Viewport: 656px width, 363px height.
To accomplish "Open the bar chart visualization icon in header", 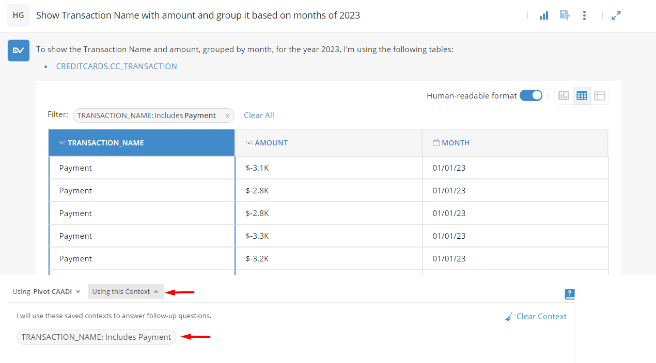I will coord(543,15).
